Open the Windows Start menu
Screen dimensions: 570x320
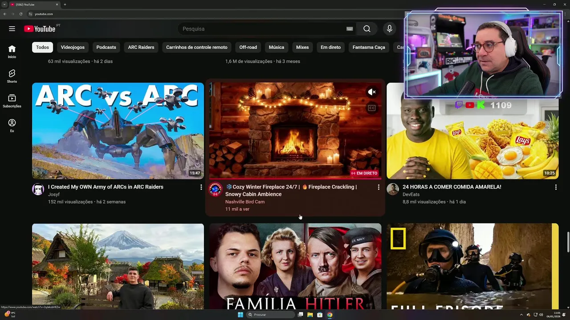coord(240,315)
